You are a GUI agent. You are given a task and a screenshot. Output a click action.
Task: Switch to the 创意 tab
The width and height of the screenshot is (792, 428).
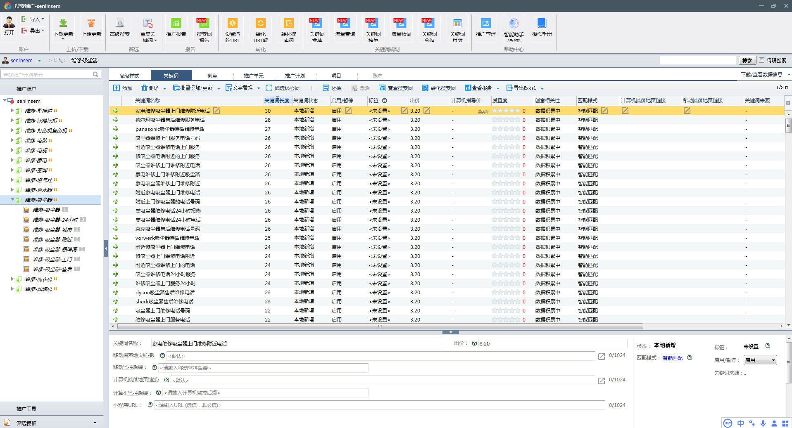click(212, 76)
